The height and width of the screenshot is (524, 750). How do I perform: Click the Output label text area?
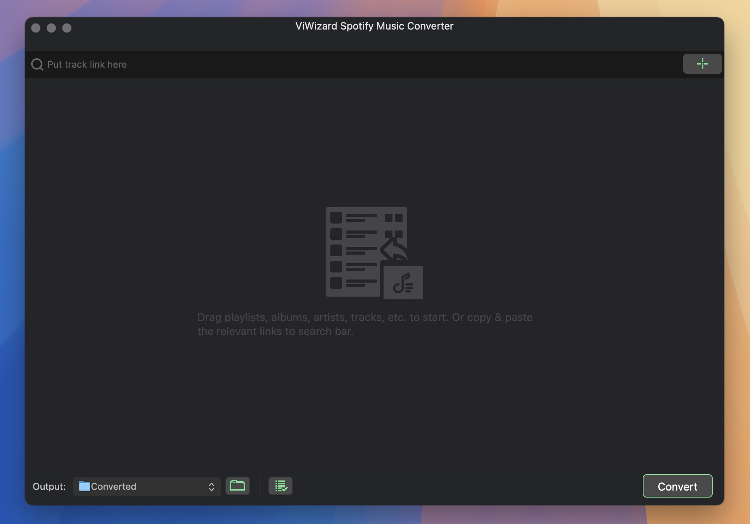[x=49, y=486]
